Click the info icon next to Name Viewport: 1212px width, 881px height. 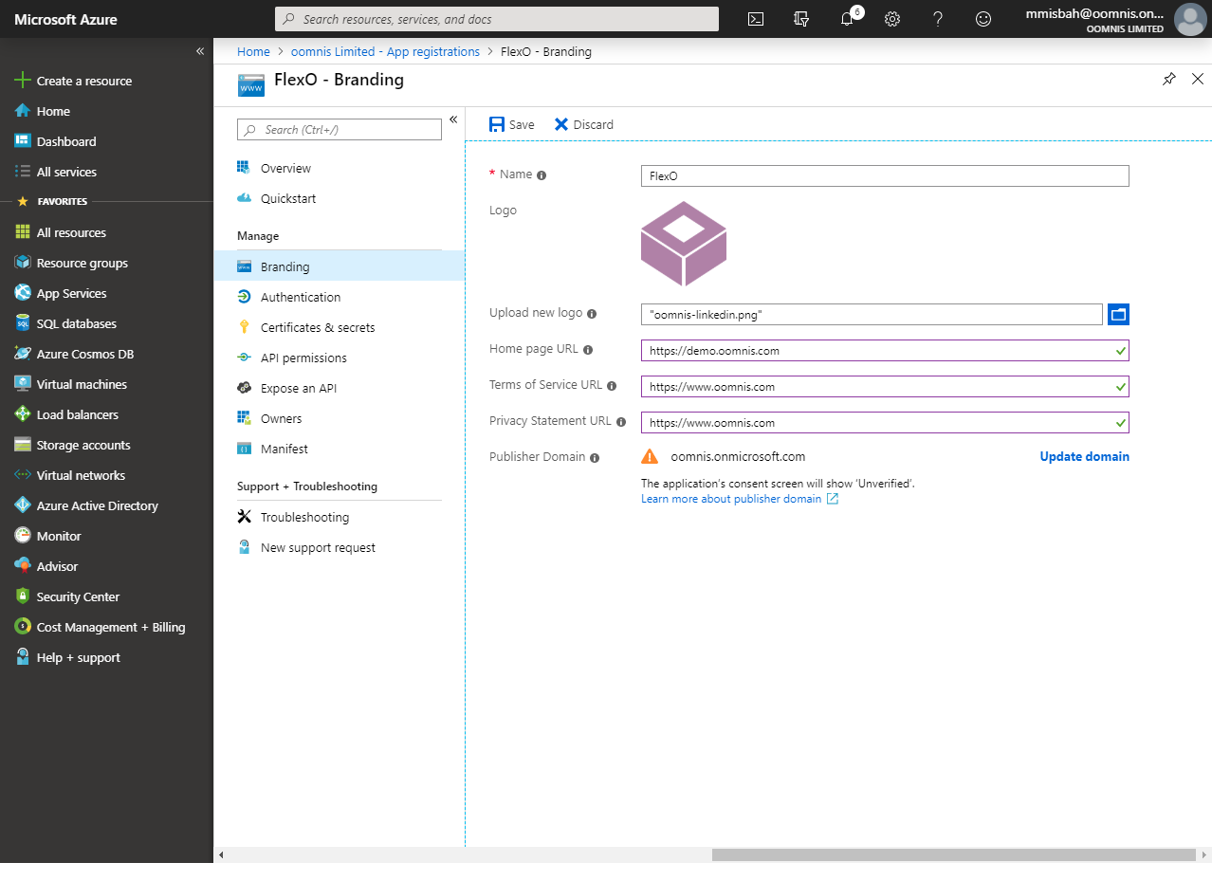click(542, 175)
